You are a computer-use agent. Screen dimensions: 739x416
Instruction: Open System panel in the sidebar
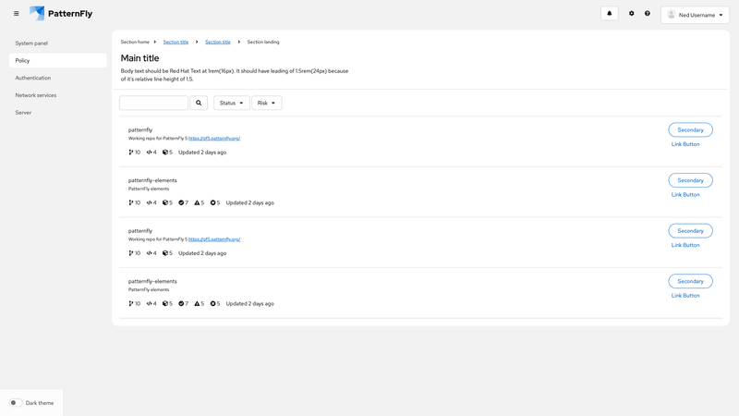tap(31, 43)
